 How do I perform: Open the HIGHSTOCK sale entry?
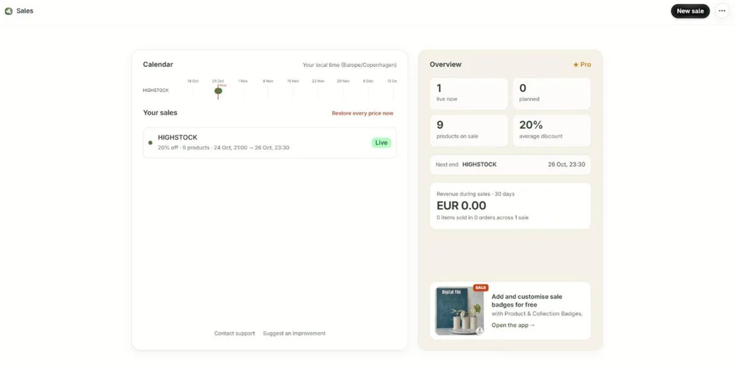tap(269, 142)
